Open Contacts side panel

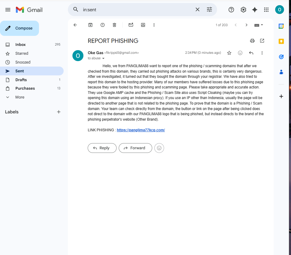click(281, 72)
